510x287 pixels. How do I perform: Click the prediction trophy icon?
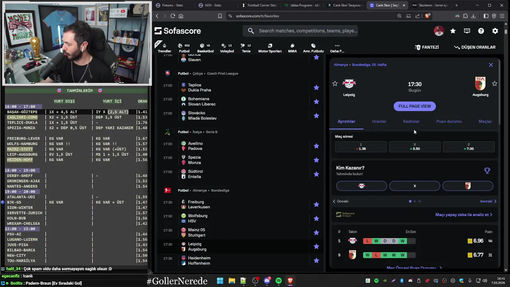487,171
